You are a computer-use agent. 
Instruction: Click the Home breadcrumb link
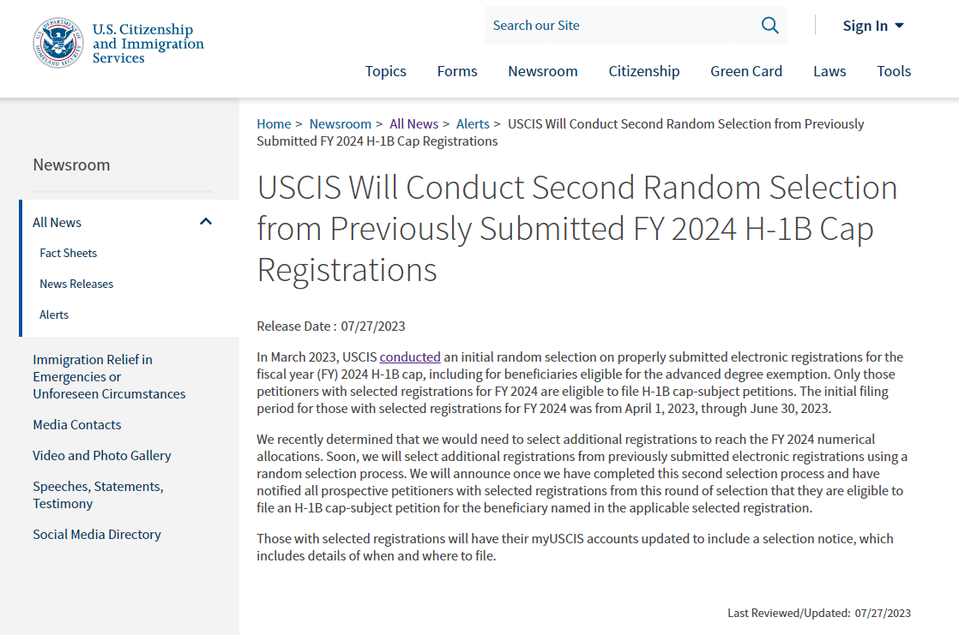(274, 123)
